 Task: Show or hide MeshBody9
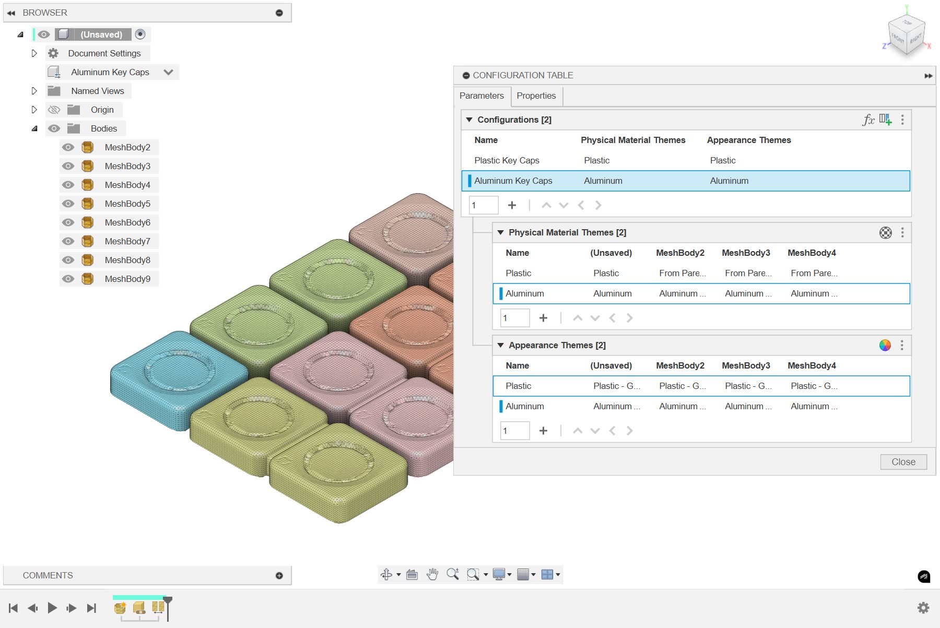68,279
